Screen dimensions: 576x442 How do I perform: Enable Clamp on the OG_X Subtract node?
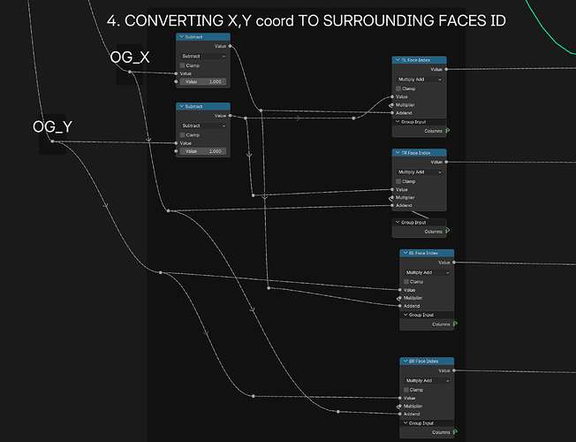pos(182,65)
